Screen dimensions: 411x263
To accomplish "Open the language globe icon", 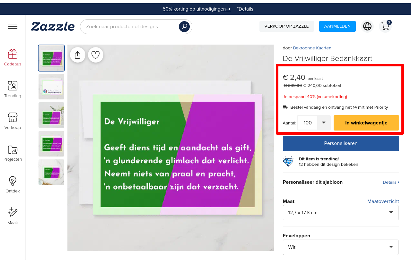I will coord(367,26).
